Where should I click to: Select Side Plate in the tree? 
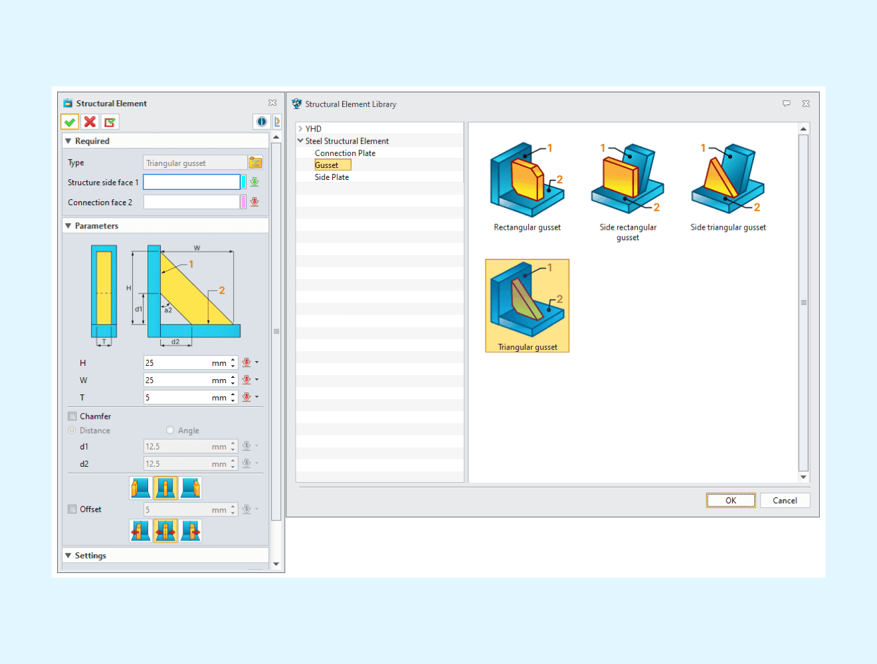coord(332,177)
